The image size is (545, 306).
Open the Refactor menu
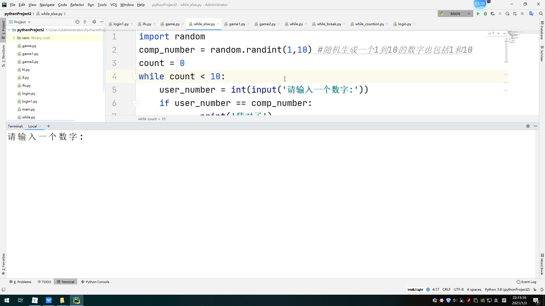(77, 5)
